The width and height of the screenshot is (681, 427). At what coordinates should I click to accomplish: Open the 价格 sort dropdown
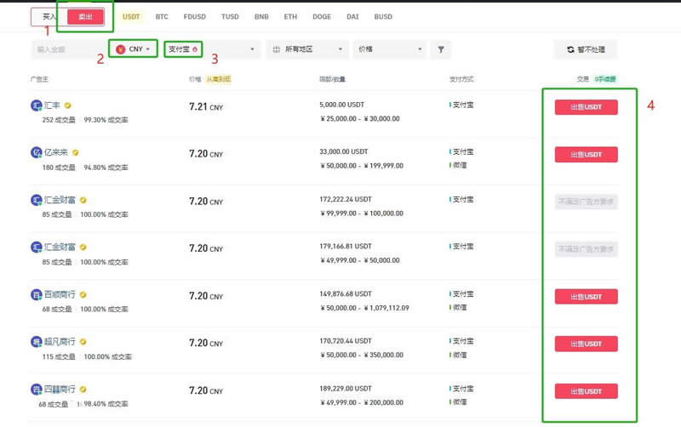(390, 50)
